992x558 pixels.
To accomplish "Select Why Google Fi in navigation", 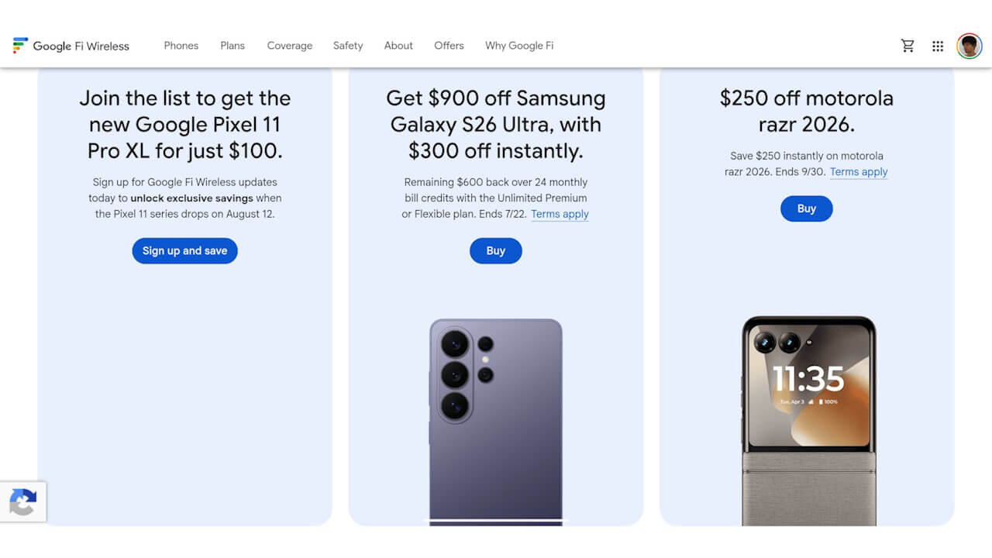I will coord(519,46).
